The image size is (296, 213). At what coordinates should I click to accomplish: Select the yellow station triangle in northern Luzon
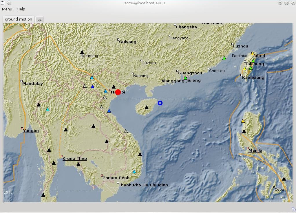(243, 121)
